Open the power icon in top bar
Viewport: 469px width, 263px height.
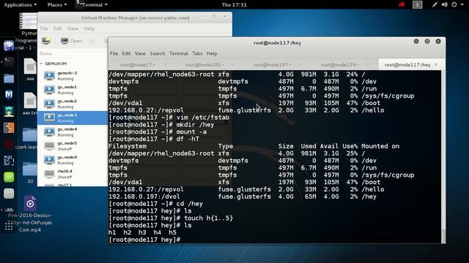click(x=454, y=4)
